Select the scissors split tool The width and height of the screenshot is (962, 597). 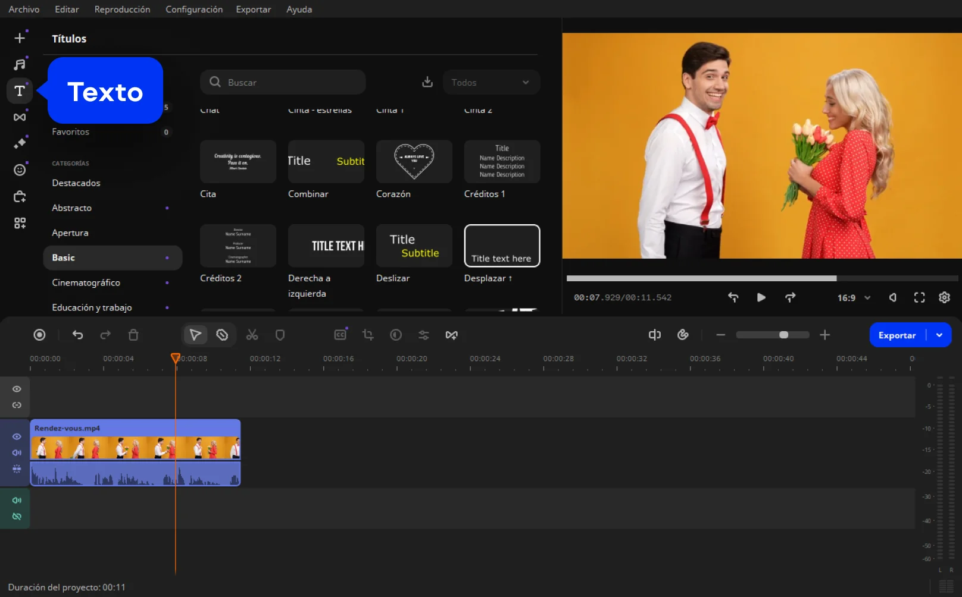click(252, 335)
